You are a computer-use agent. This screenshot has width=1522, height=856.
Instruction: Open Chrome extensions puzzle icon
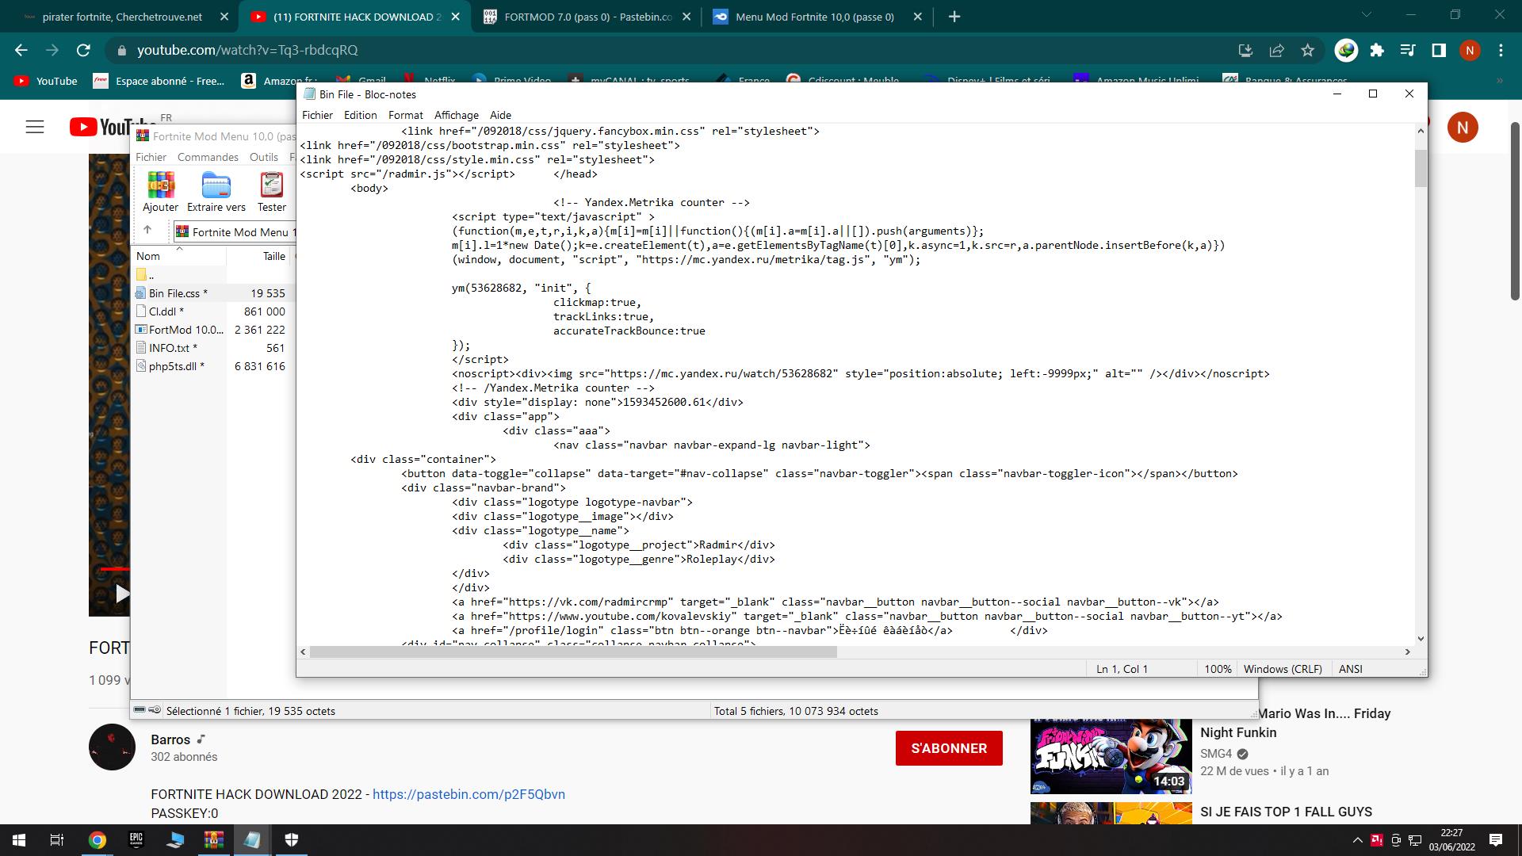click(x=1377, y=50)
